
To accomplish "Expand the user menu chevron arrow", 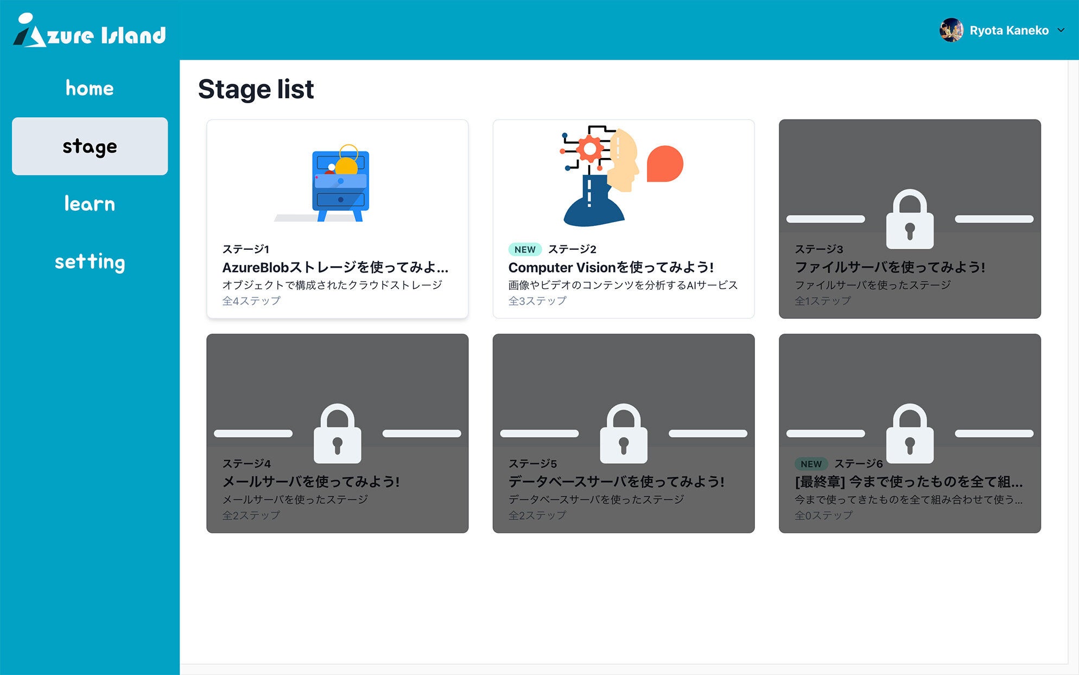I will pyautogui.click(x=1061, y=30).
